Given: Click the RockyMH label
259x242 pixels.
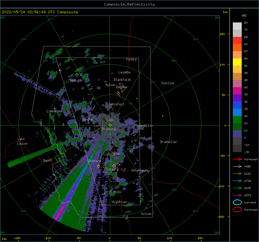Looking at the screenshot, I should [x=76, y=81].
